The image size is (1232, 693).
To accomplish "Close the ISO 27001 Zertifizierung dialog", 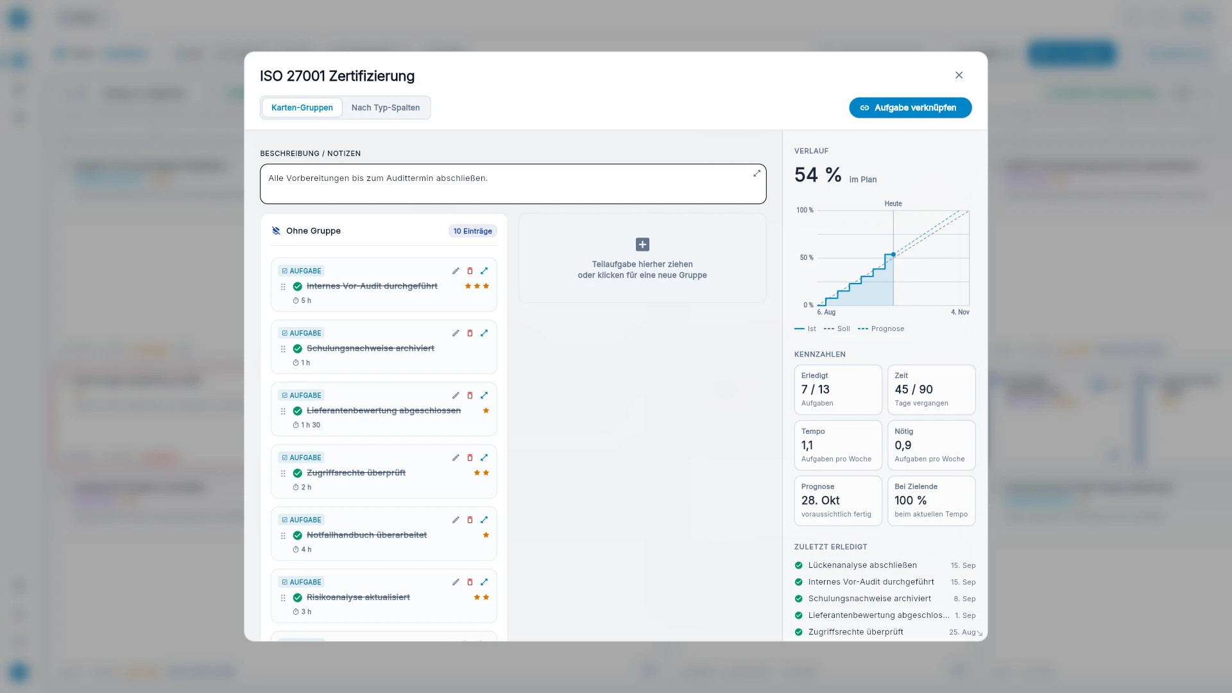I will pyautogui.click(x=959, y=75).
